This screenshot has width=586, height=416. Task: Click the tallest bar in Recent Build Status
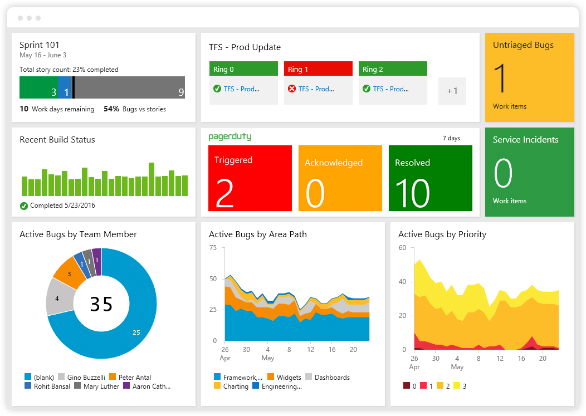(x=152, y=179)
